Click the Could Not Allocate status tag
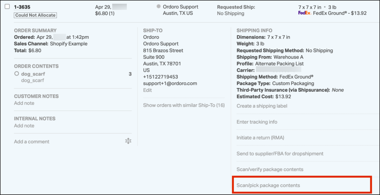Screen dimensions: 380x195 (x=35, y=16)
